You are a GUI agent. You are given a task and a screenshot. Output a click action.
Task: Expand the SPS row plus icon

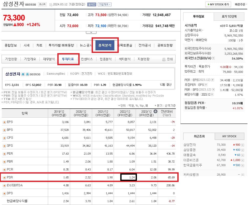point(4,146)
